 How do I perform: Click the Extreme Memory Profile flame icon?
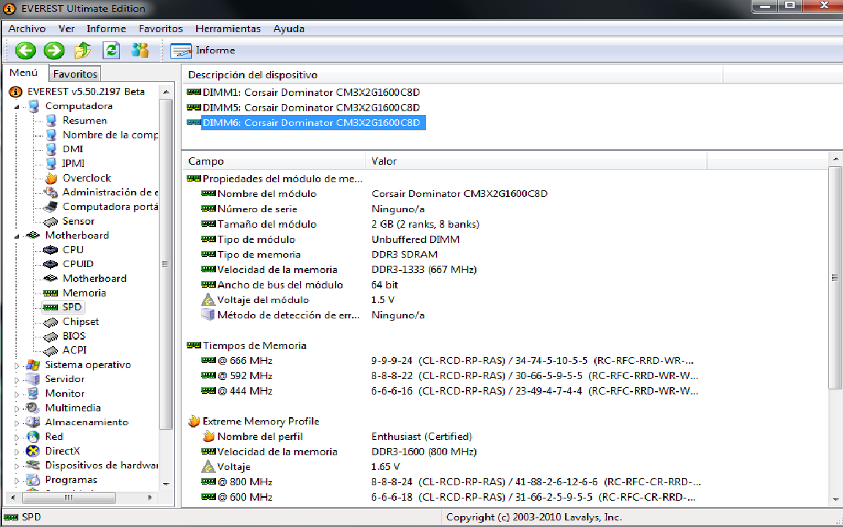click(x=193, y=421)
